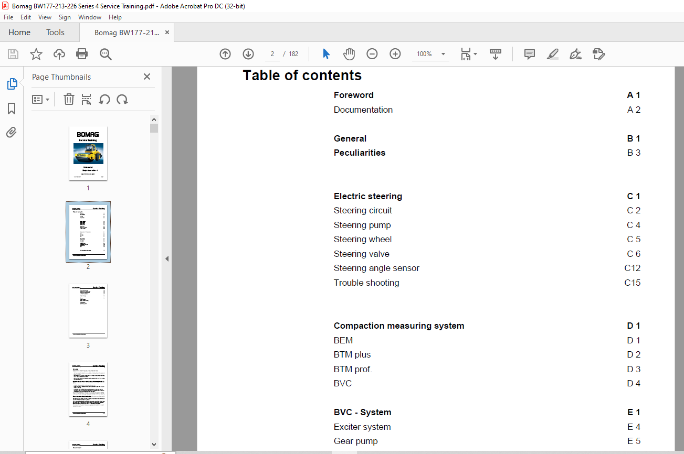Click scrollbar up arrow in thumbnails
Image resolution: width=684 pixels, height=454 pixels.
coord(154,120)
